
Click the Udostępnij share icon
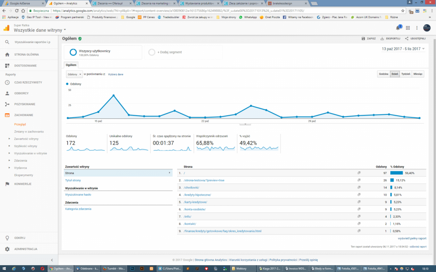(x=407, y=39)
